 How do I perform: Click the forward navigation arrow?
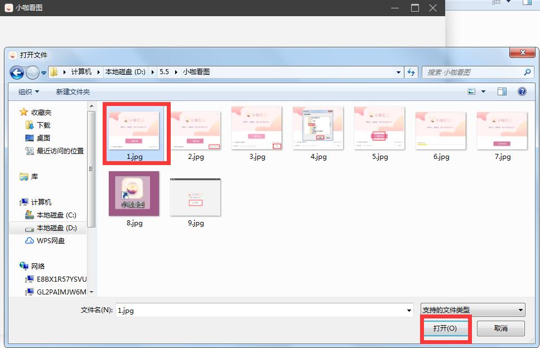pyautogui.click(x=32, y=72)
